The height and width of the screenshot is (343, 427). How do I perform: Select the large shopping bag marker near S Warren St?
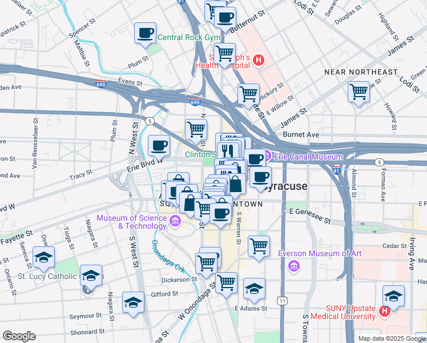pos(235,185)
